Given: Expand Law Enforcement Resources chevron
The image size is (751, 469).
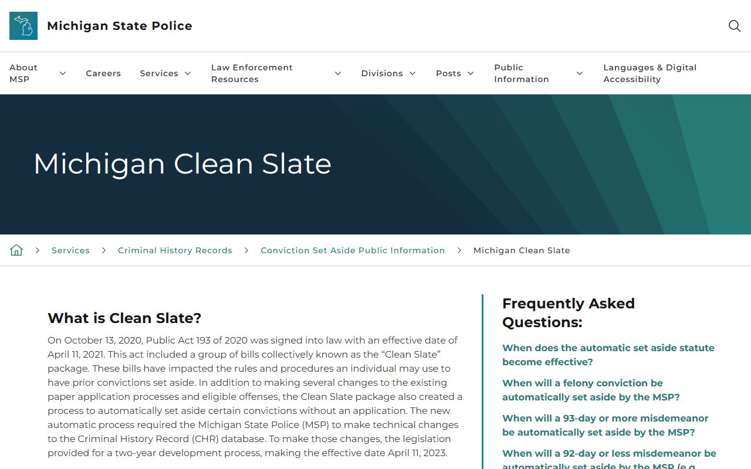Looking at the screenshot, I should point(338,73).
